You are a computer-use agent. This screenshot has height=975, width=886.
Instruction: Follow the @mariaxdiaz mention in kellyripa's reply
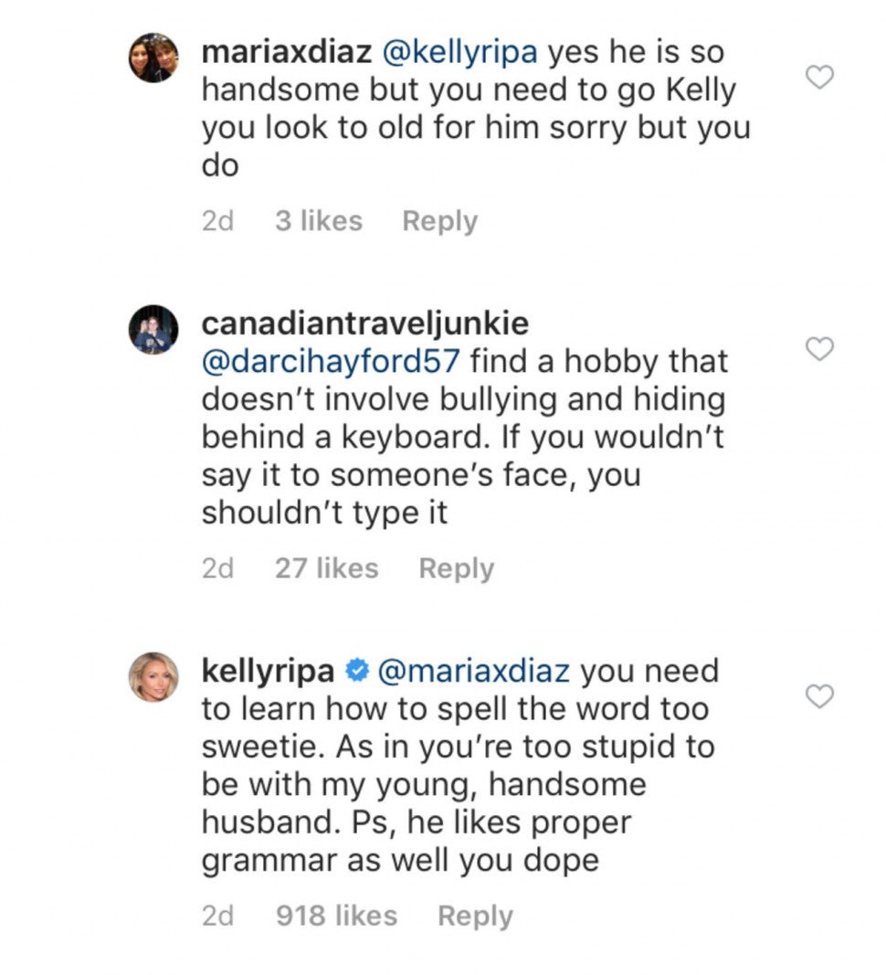coord(472,672)
